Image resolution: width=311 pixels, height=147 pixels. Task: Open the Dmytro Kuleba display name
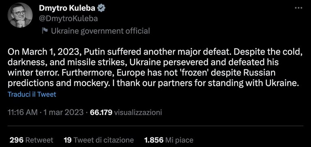[x=68, y=8]
